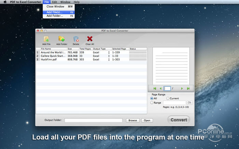This screenshot has height=149, width=239.
Task: Click the Output Type column header
Action: click(x=102, y=49)
